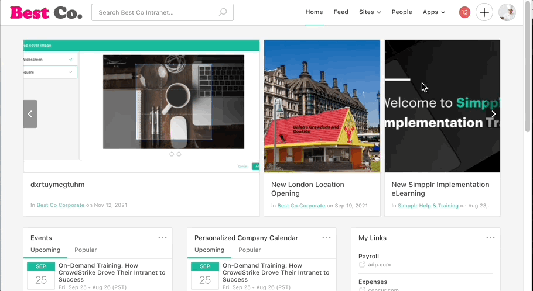
Task: Select Upcoming tab in Events tile
Action: tap(45, 250)
